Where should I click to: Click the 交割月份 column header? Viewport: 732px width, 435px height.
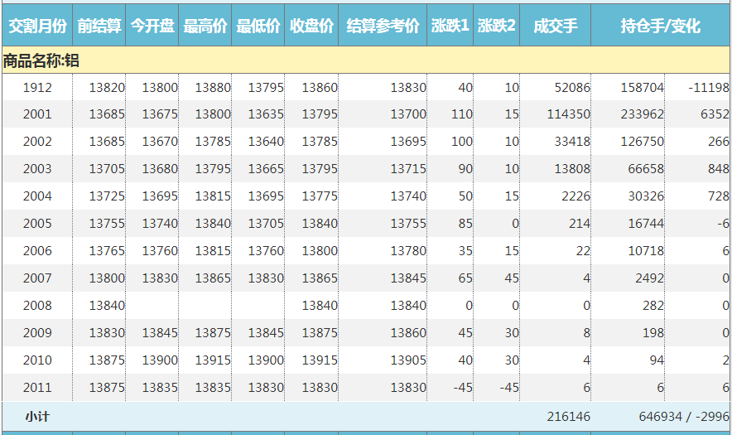click(36, 26)
